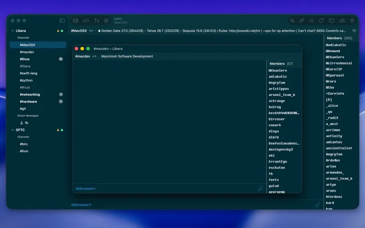Collapse the OFTC network section
Viewport: 365px width, 228px height.
(13, 130)
